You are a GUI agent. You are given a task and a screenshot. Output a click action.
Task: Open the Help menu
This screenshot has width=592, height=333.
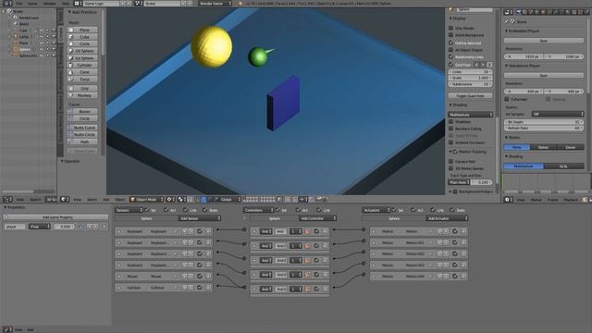66,4
